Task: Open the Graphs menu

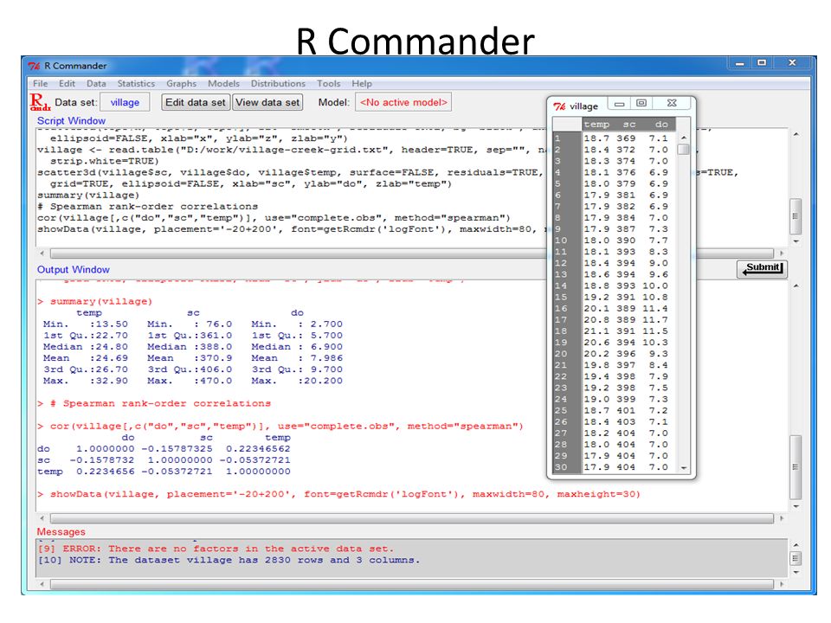Action: coord(181,84)
